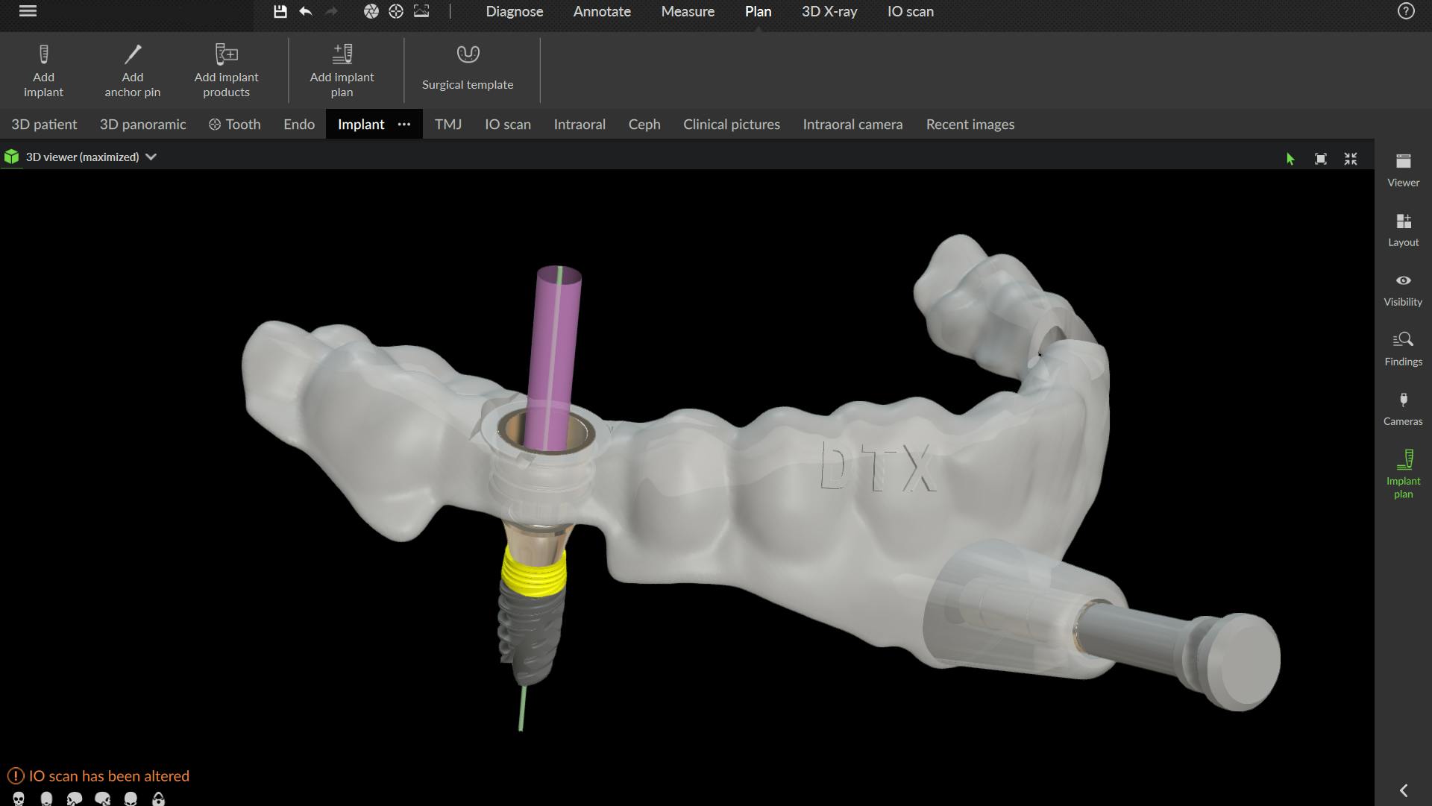Click the Add implant products button
The image size is (1432, 806).
(x=226, y=69)
